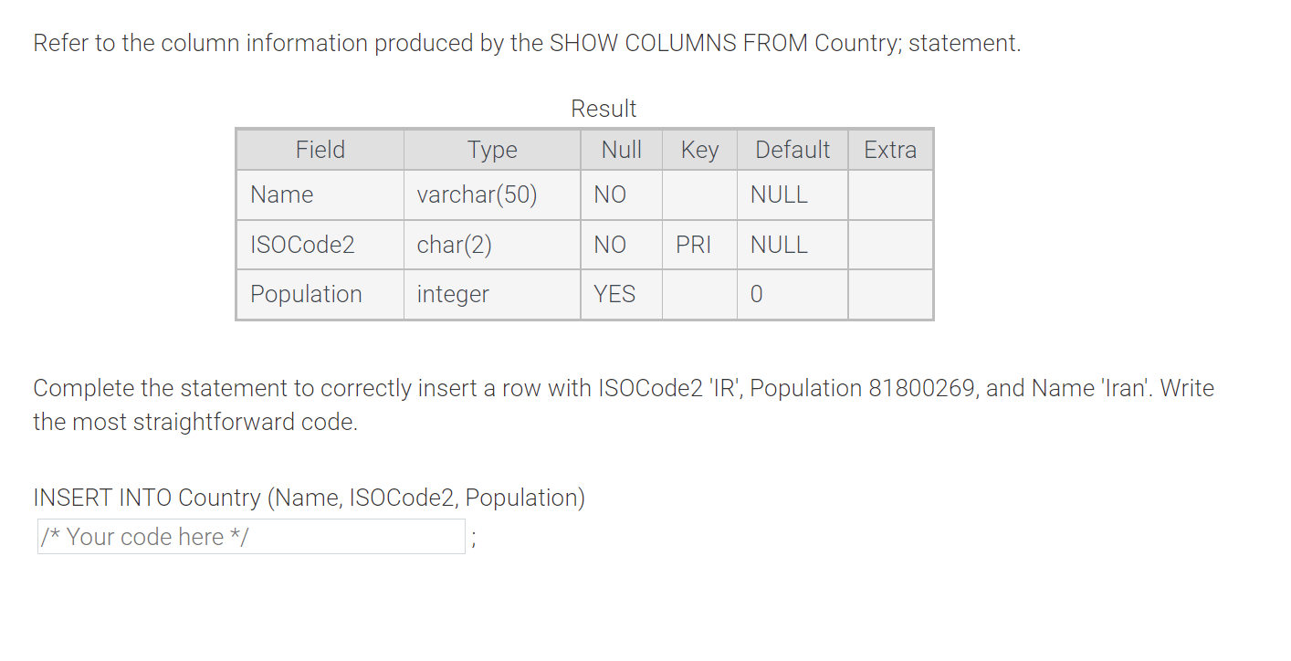
Task: Select the Default column header
Action: (x=791, y=149)
